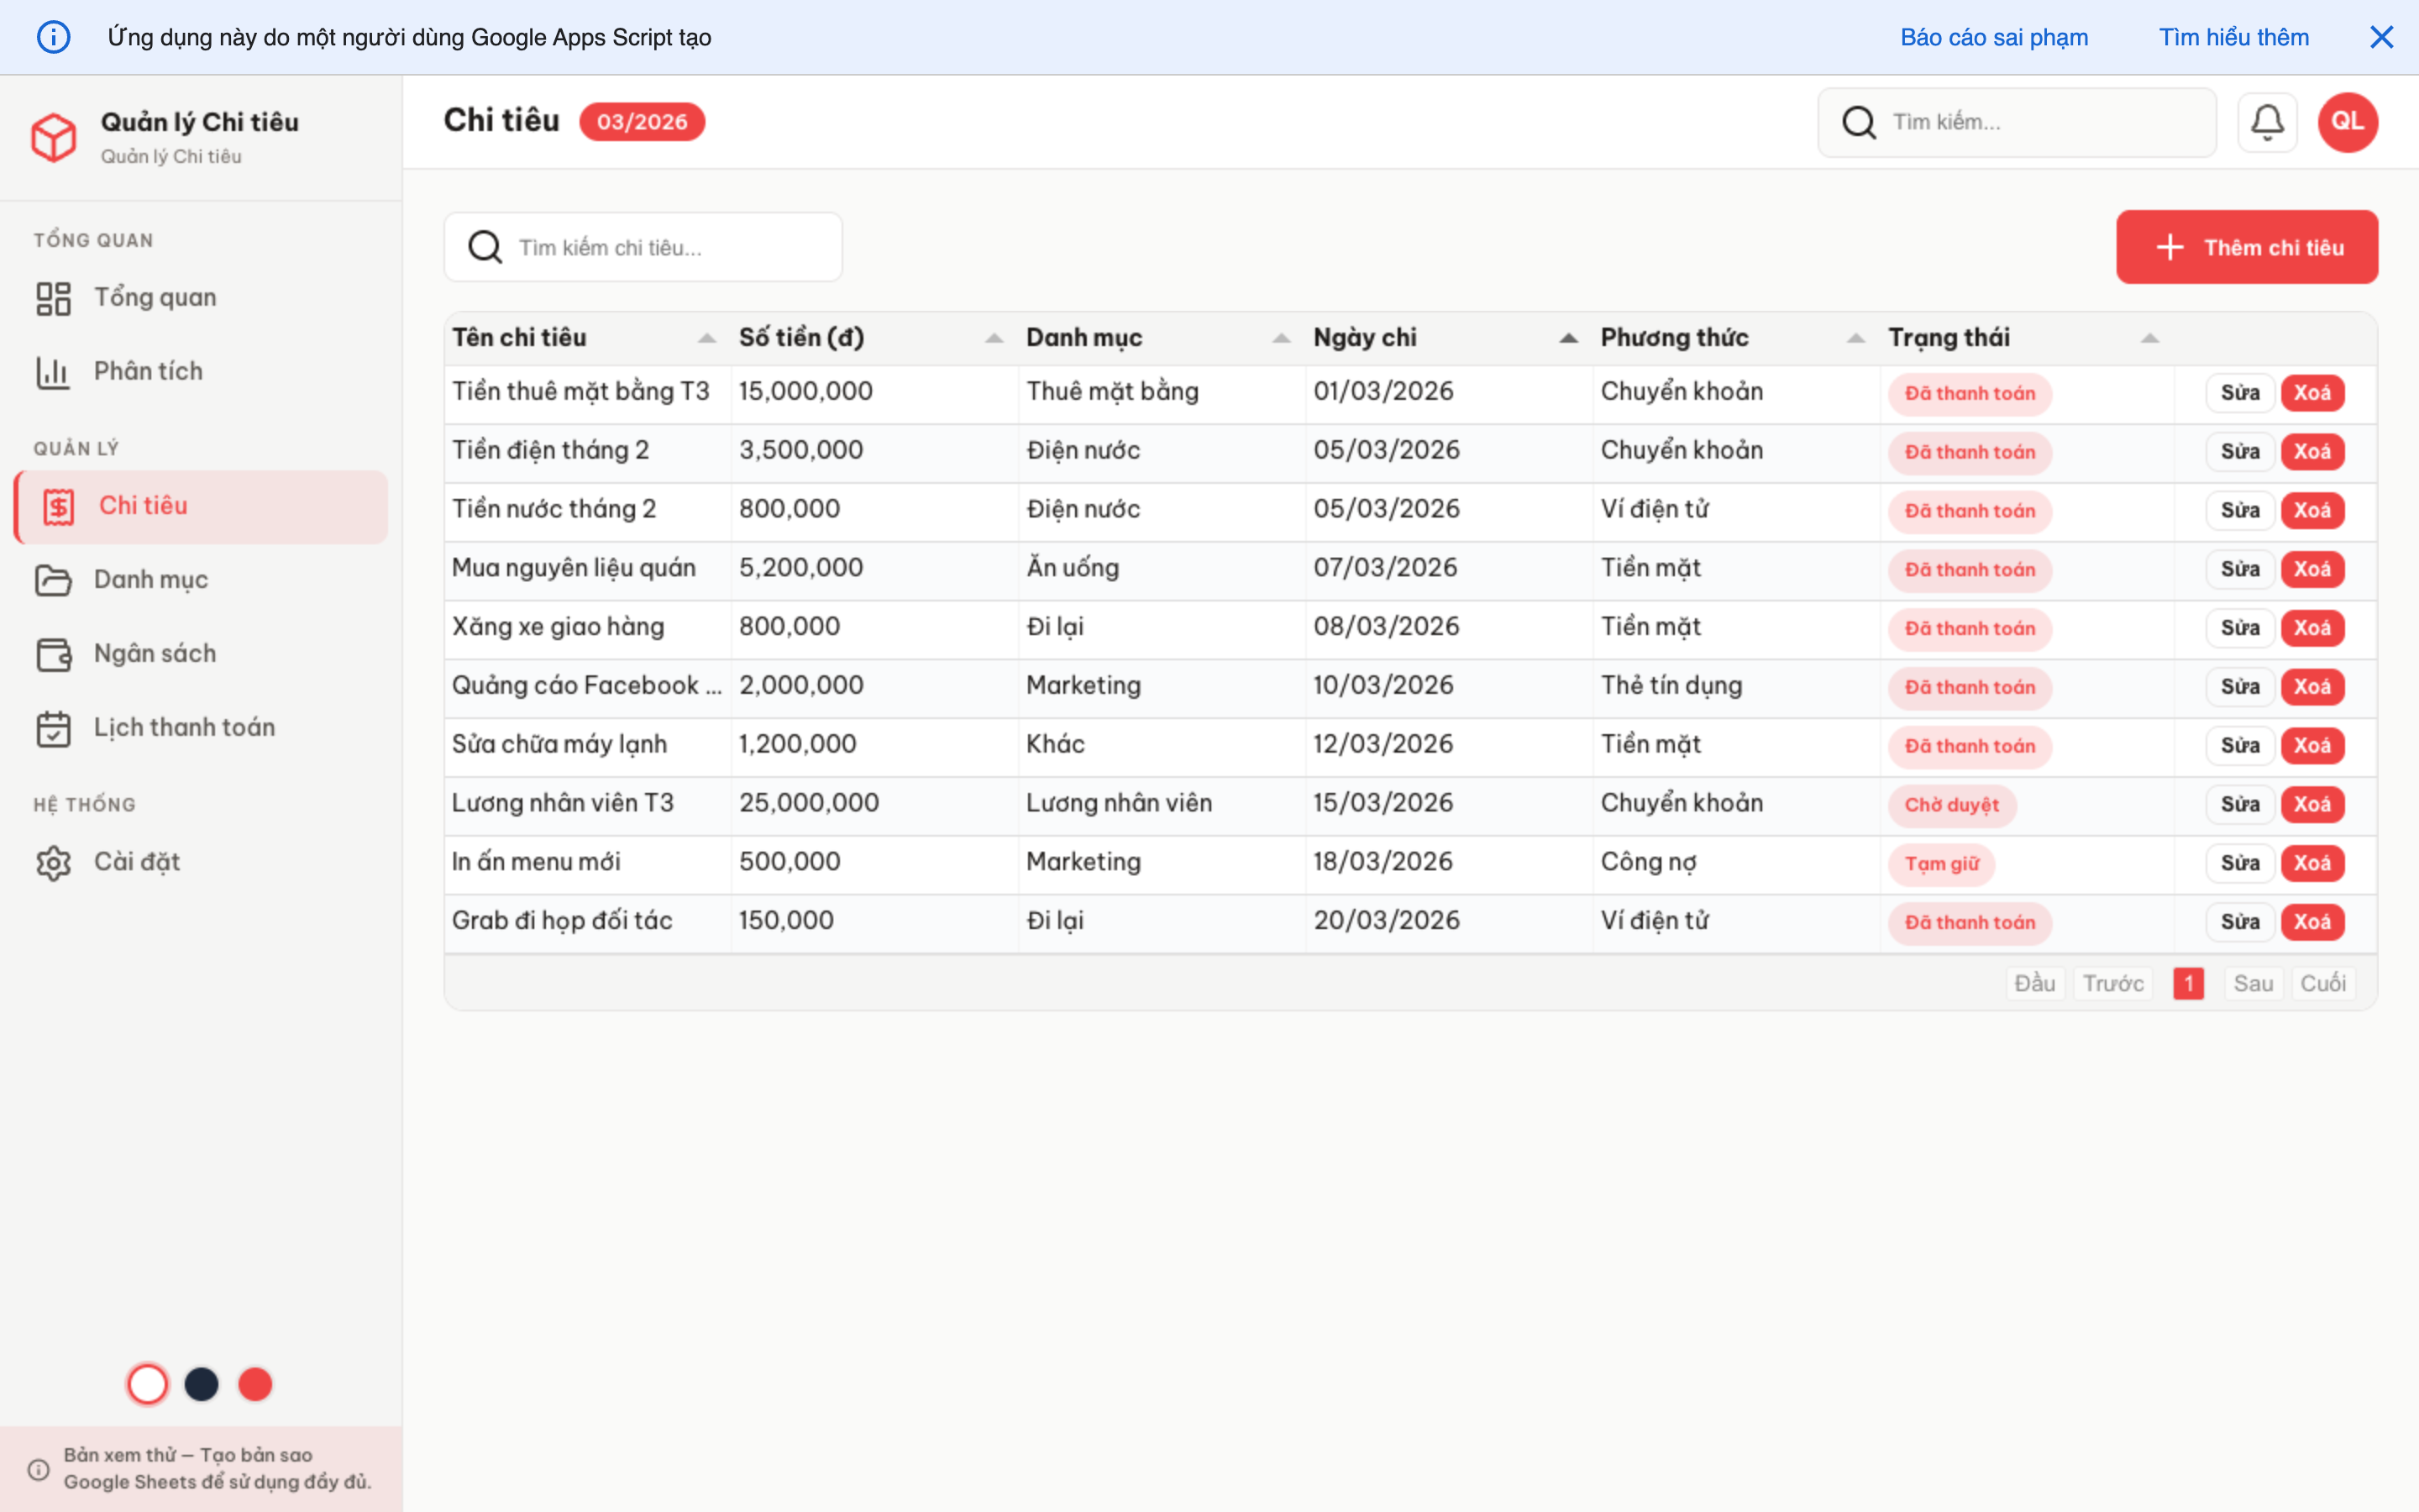Image resolution: width=2419 pixels, height=1512 pixels.
Task: Select the red theme color swatch
Action: [x=254, y=1384]
